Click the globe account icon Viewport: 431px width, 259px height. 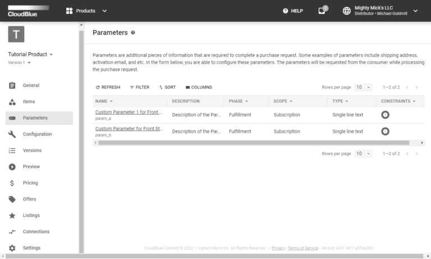347,11
